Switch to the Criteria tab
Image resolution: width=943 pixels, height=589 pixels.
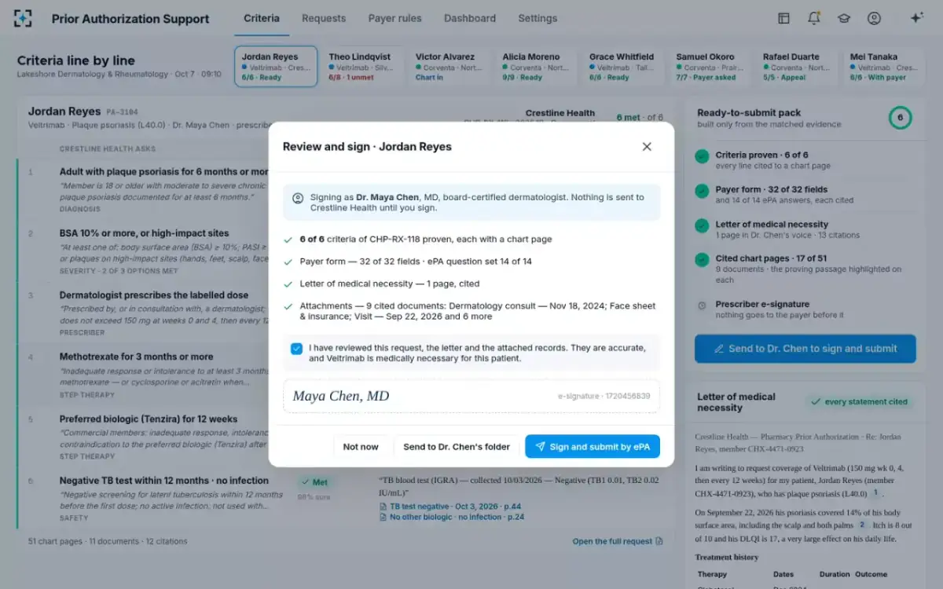click(262, 18)
